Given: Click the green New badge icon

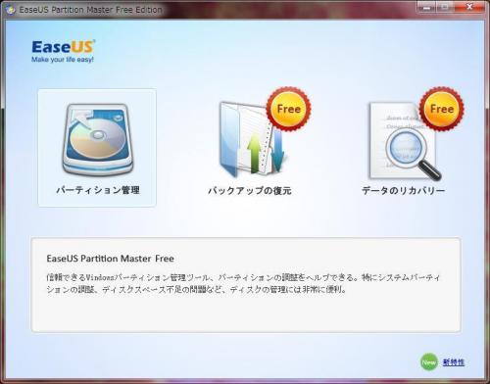Looking at the screenshot, I should (x=429, y=361).
